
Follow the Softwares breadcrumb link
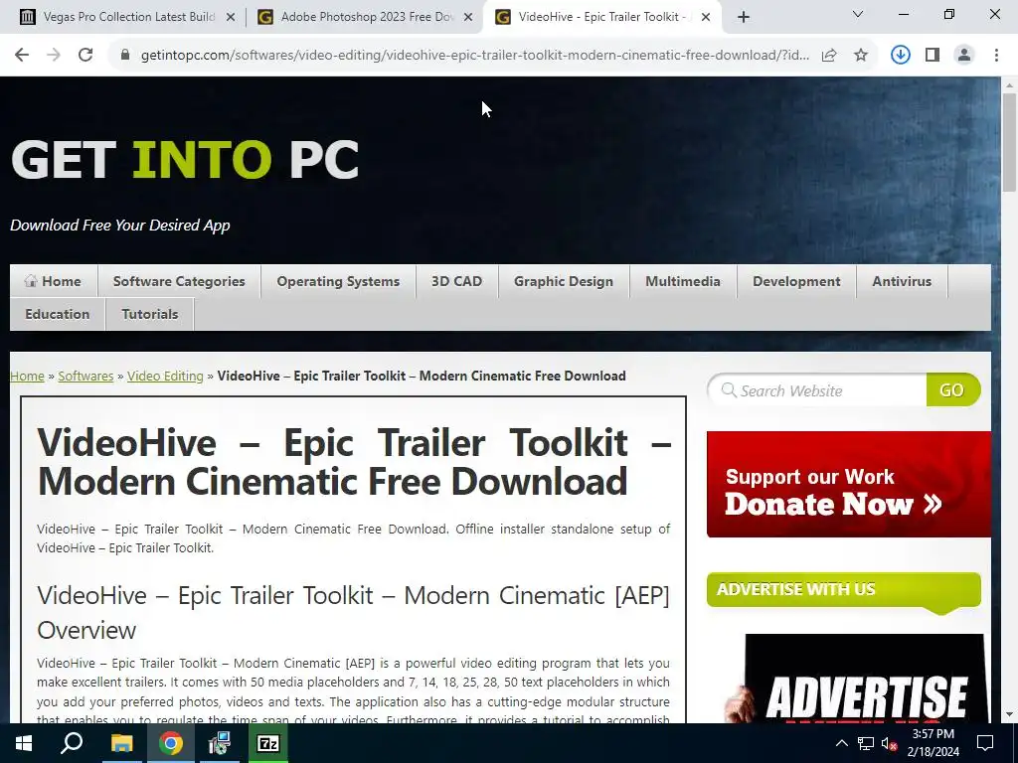[85, 377]
